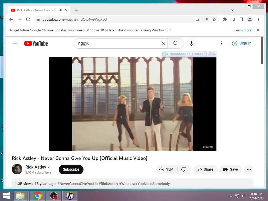Image resolution: width=268 pixels, height=201 pixels.
Task: Click the Sign in button
Action: click(x=242, y=43)
